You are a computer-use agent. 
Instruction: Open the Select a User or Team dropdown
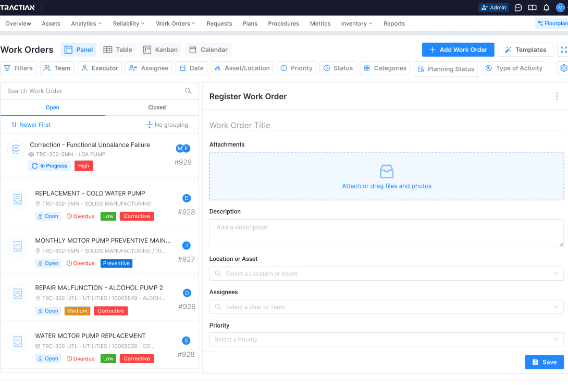(x=387, y=307)
